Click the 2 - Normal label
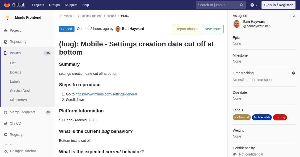Image resolution: width=300 pixels, height=157 pixels. [242, 117]
